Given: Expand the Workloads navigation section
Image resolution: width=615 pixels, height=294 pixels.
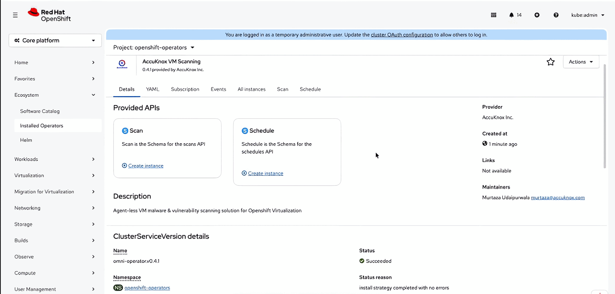Looking at the screenshot, I should pos(55,159).
